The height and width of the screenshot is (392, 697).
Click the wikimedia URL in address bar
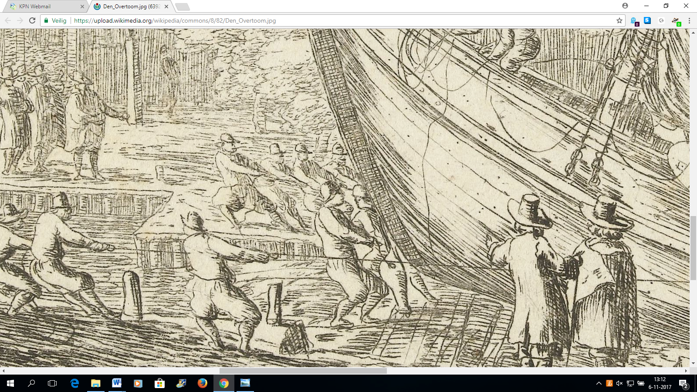pos(175,20)
